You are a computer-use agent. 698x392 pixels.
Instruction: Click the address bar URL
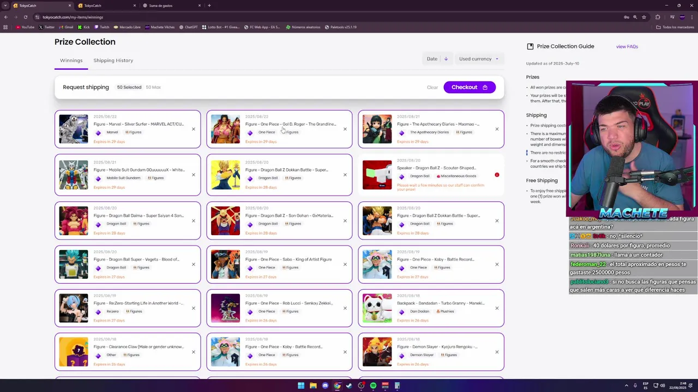click(73, 17)
